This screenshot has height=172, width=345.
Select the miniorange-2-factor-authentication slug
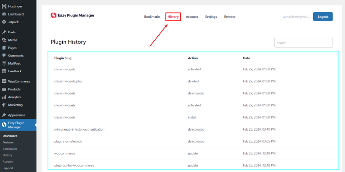(79, 129)
